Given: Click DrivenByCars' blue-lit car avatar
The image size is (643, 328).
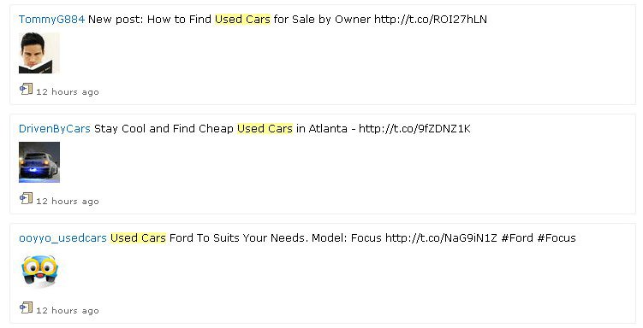Looking at the screenshot, I should coord(39,162).
